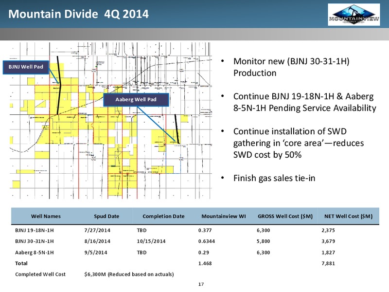Click the 'Continue installation of SWD' bullet
Viewport: 389px width, 292px height.
(x=299, y=143)
